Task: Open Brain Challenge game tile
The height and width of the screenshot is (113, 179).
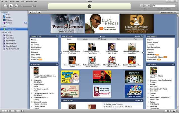Action: 134,91
